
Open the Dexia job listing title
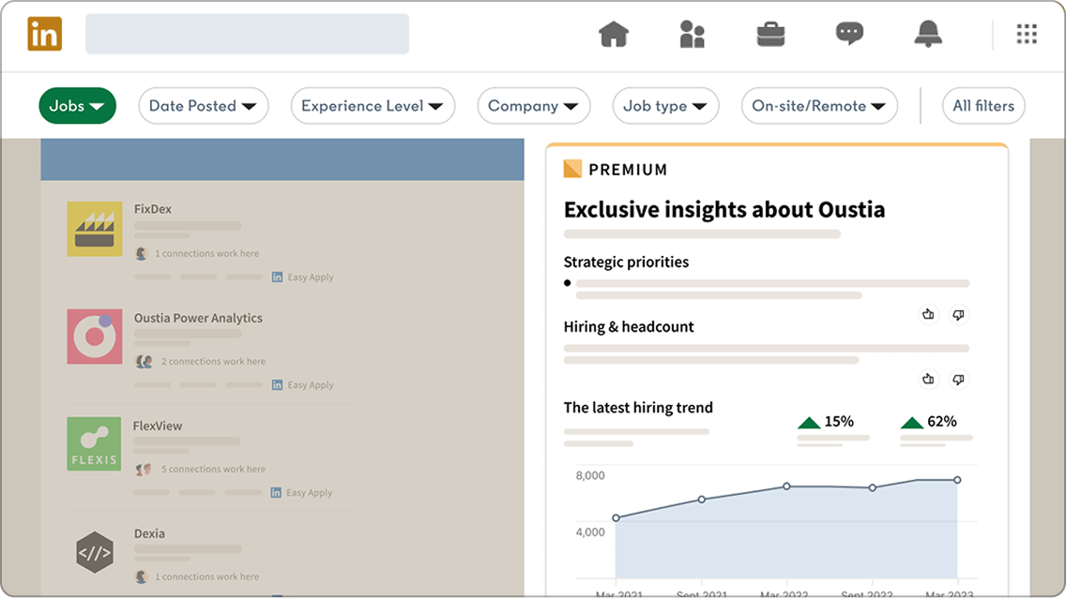pos(149,533)
